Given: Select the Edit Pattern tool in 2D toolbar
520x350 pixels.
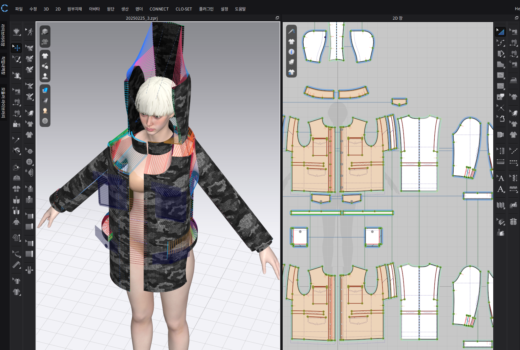Looking at the screenshot, I should [500, 32].
